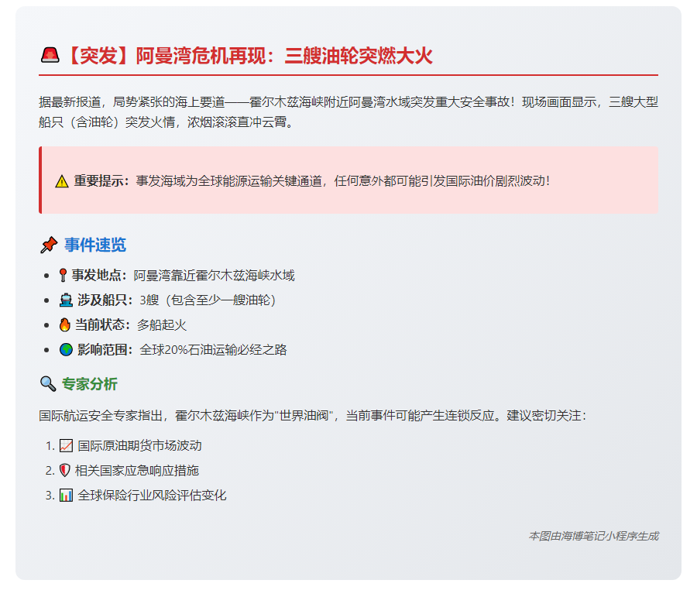697x604 pixels.
Task: Click the shield icon before 相关国家应急响应措施
Action: [x=65, y=470]
